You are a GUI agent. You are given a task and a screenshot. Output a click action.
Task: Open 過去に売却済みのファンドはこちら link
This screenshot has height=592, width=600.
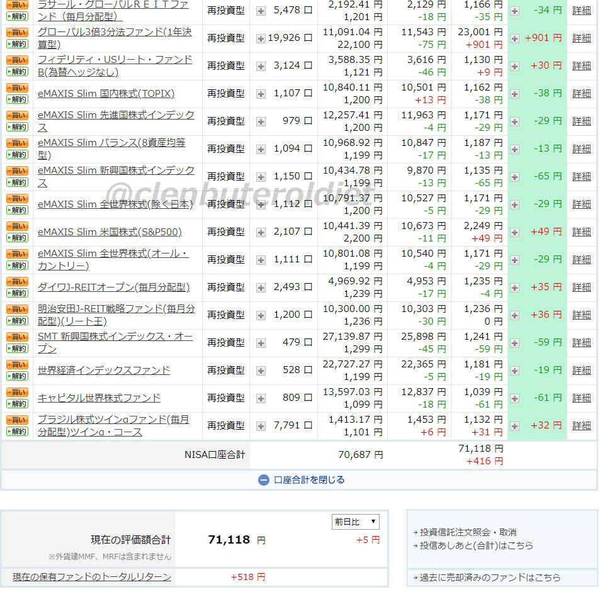pos(490,578)
